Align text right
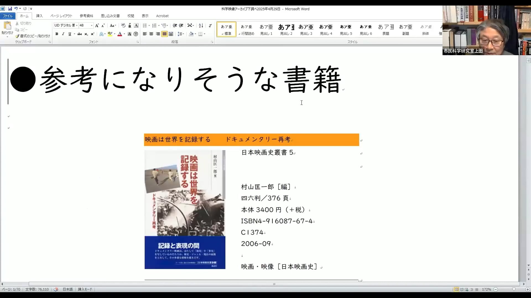Viewport: 531px width, 298px height. click(158, 34)
